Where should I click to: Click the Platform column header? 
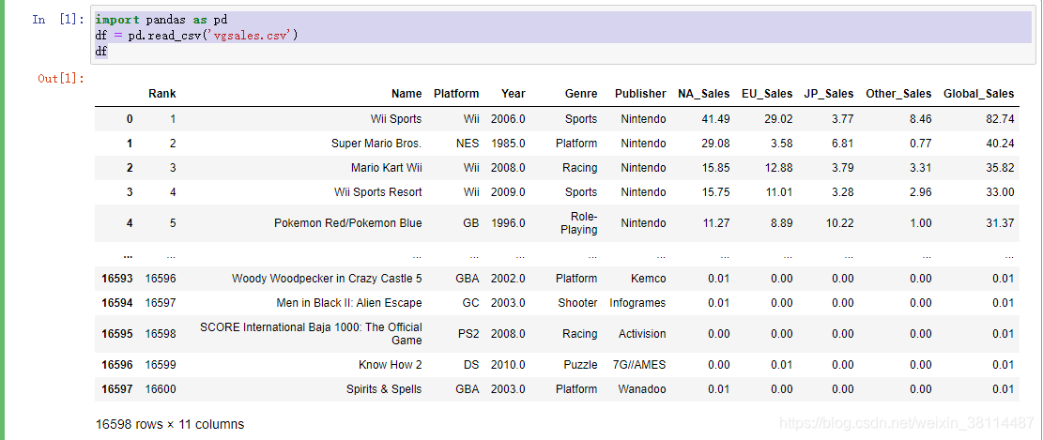pos(456,94)
